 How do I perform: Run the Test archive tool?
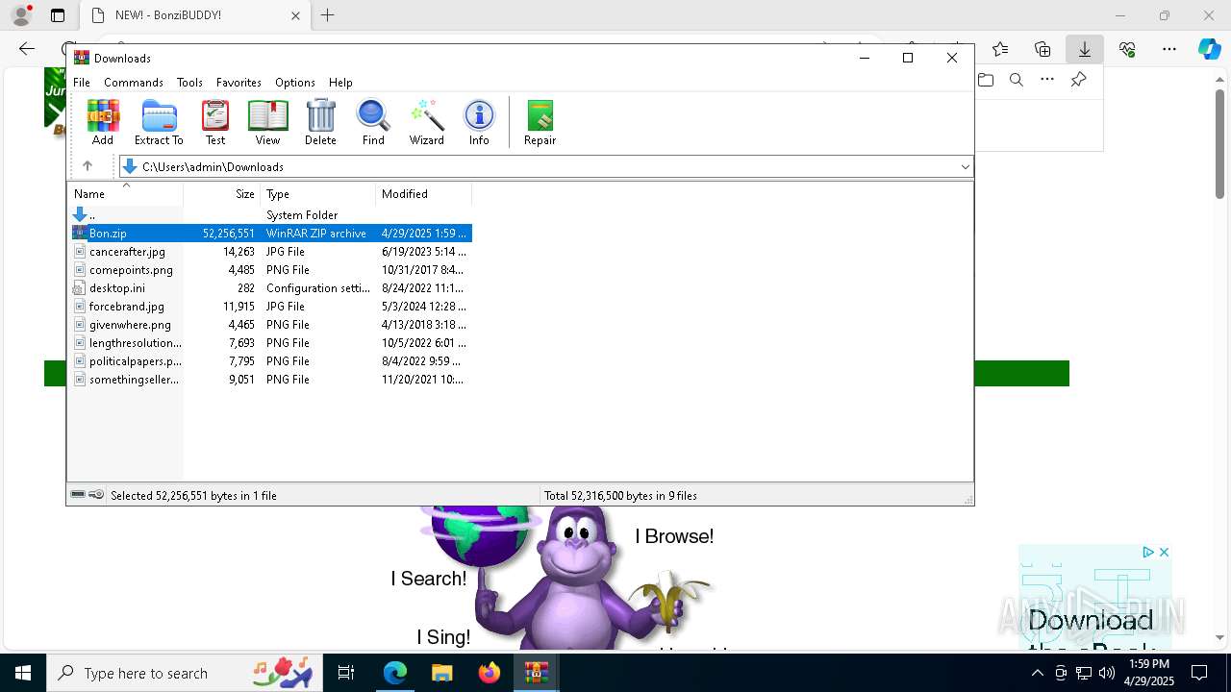(215, 122)
